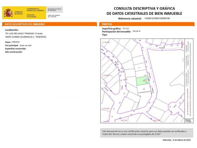The width and height of the screenshot is (197, 148).
Task: Click the 'CALLE' label in the roundabout area
Action: (x=175, y=106)
